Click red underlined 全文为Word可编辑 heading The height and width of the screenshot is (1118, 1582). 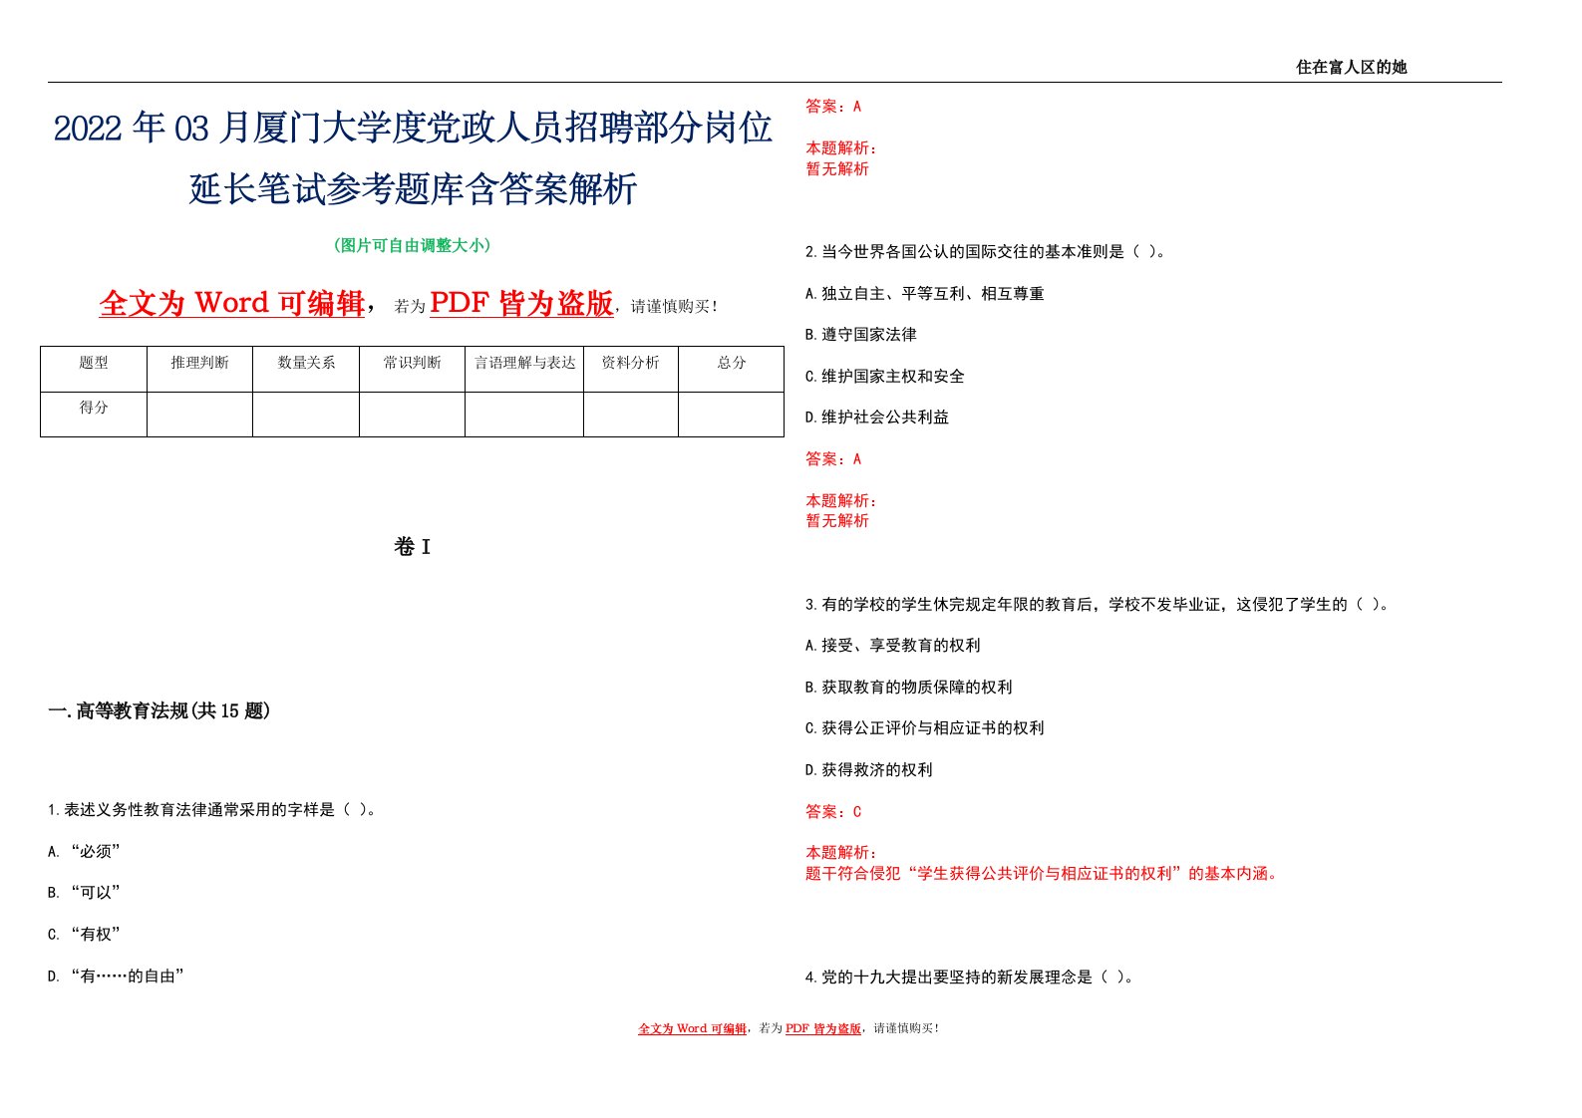232,303
